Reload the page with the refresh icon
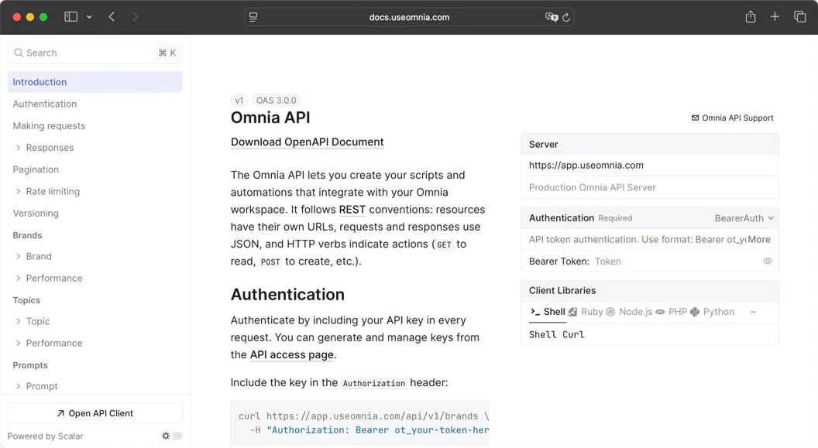Viewport: 818px width, 448px height. tap(566, 17)
